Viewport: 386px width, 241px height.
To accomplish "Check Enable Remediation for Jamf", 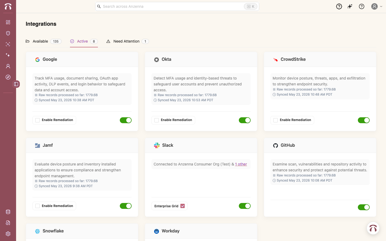I will (x=38, y=206).
